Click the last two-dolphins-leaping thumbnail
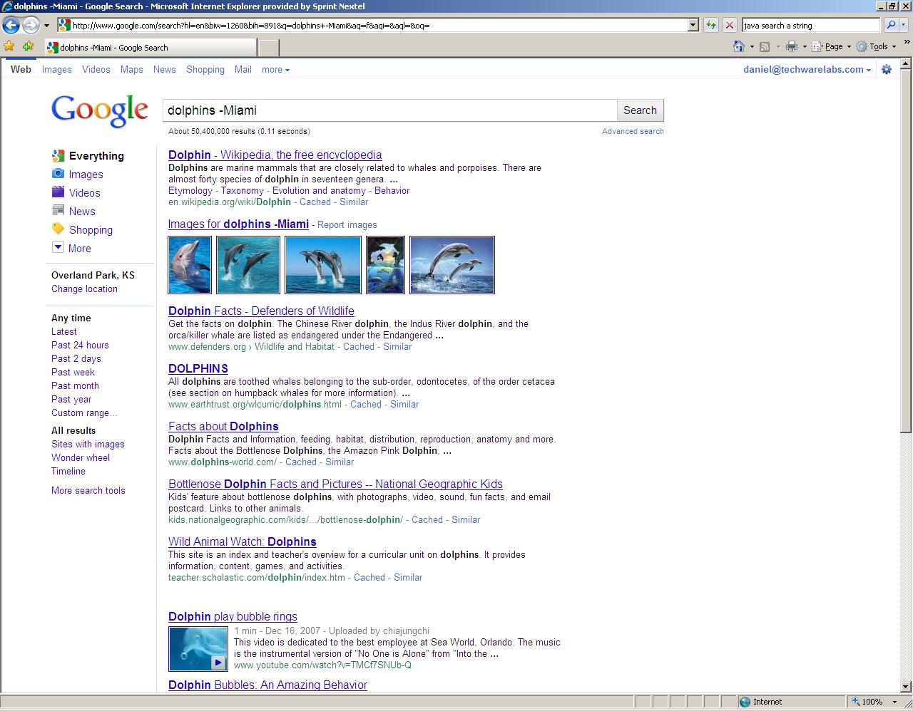 click(452, 265)
